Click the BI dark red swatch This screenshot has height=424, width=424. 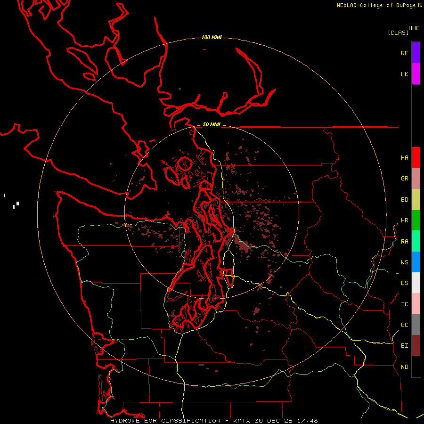click(x=416, y=346)
